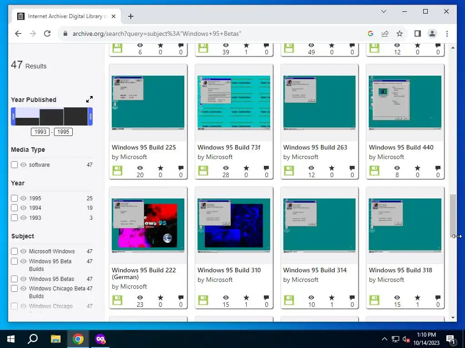Open the Windows Start menu
This screenshot has width=465, height=348.
pyautogui.click(x=11, y=339)
